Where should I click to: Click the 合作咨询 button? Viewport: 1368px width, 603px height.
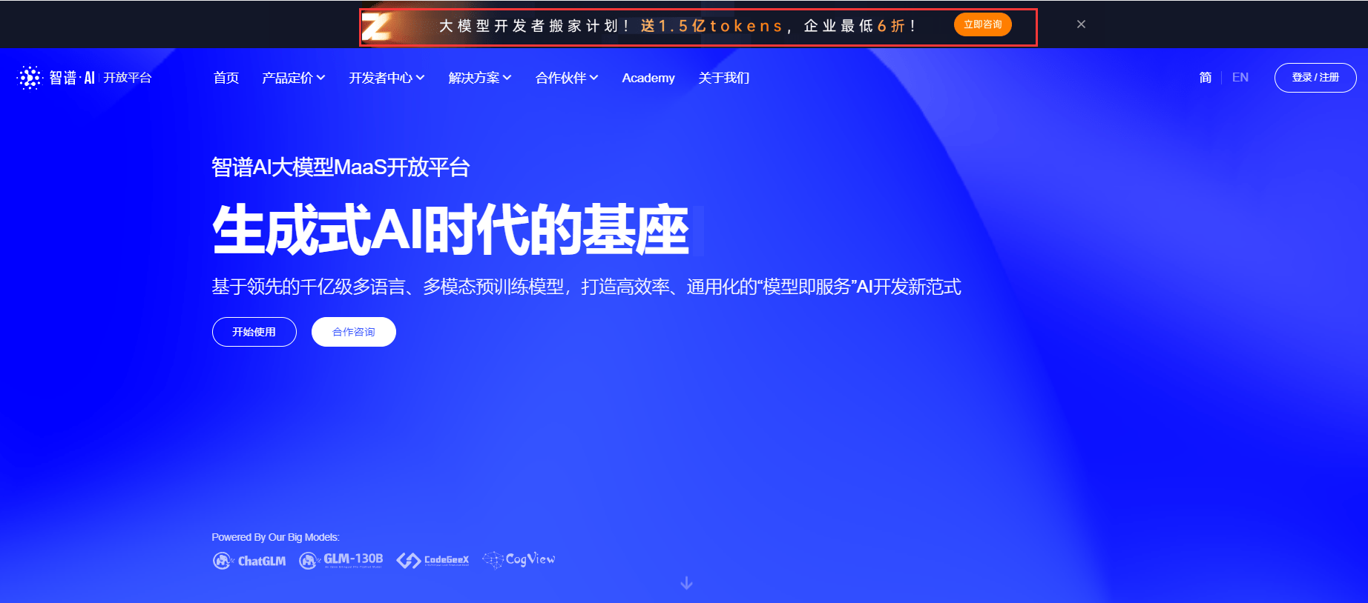click(x=354, y=332)
